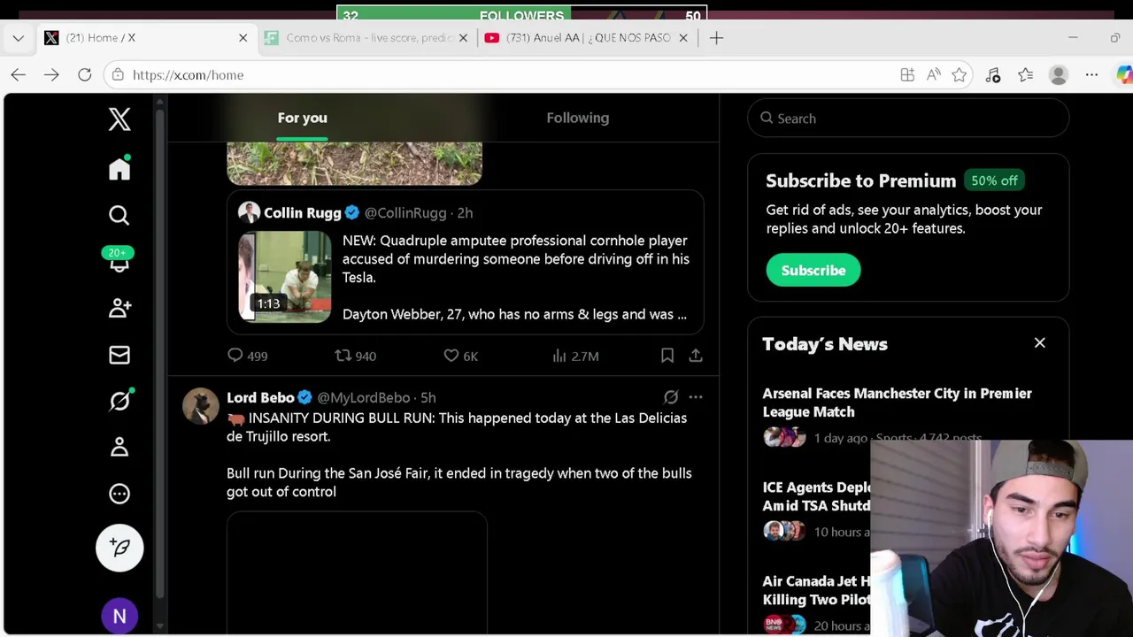Open Lord Bebo profile name
Viewport: 1133px width, 637px height.
click(260, 397)
